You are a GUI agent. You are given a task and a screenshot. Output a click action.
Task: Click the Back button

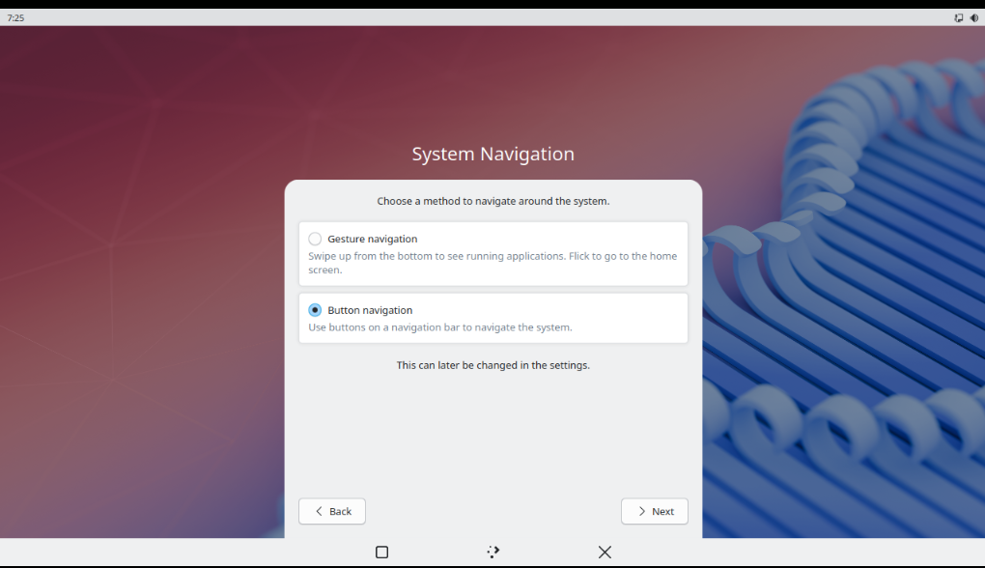332,511
